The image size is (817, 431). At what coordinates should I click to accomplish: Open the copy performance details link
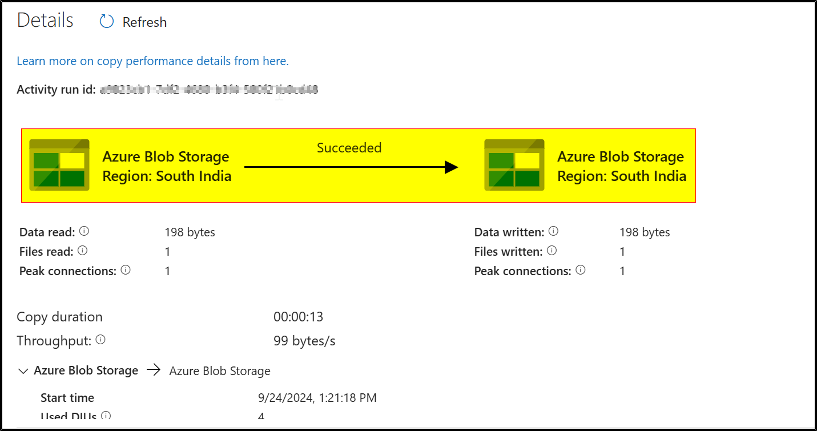point(152,61)
